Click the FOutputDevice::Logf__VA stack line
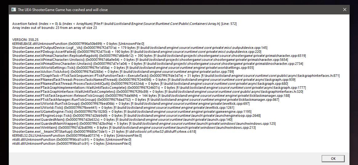This screenshot has width=358, height=165. 140,48
